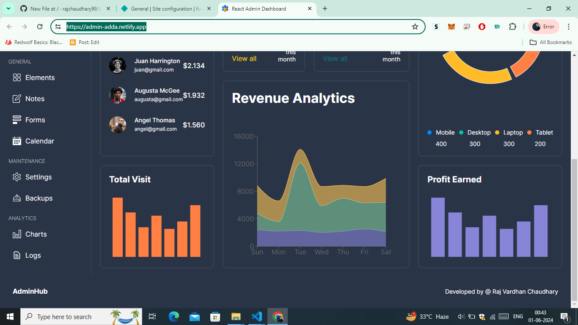Open the Calendar icon in sidebar

17,141
